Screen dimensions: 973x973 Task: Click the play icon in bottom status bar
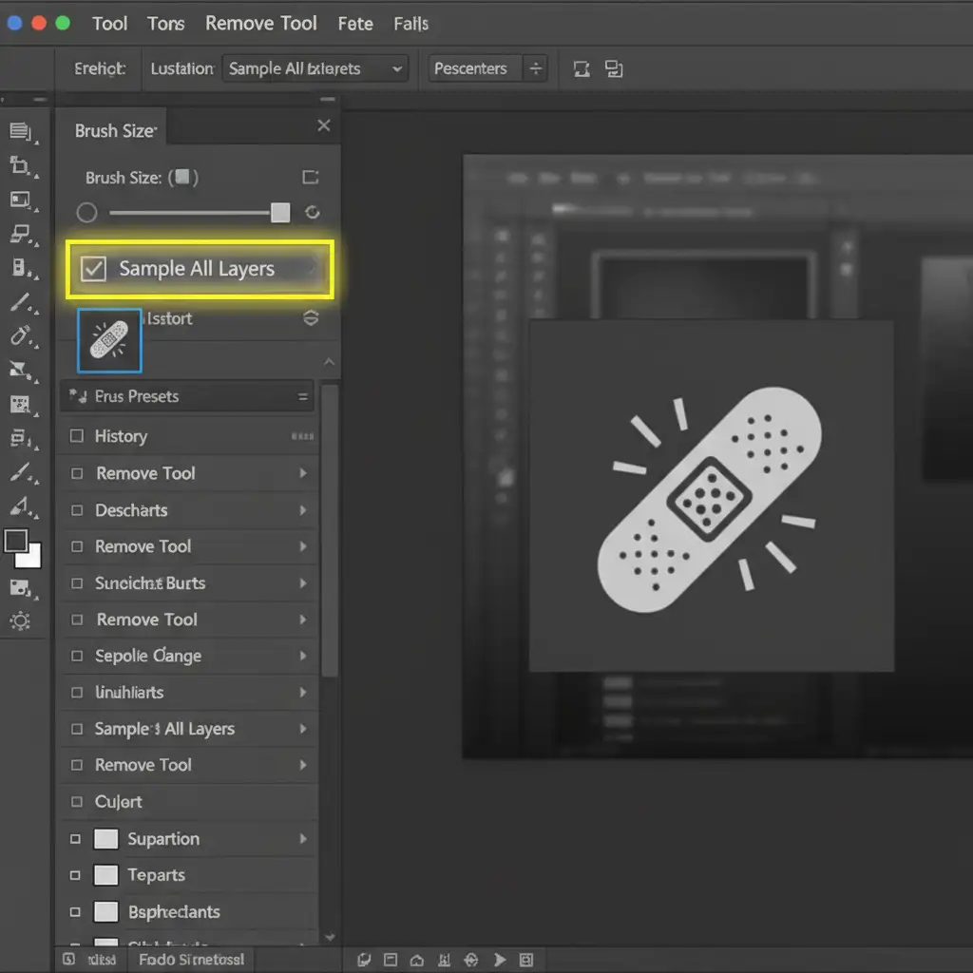tap(501, 960)
